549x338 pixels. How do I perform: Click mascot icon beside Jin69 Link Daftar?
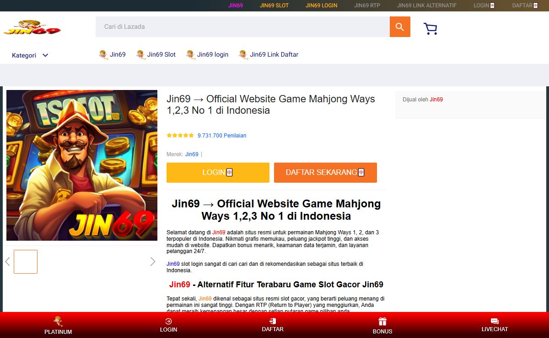(x=243, y=54)
